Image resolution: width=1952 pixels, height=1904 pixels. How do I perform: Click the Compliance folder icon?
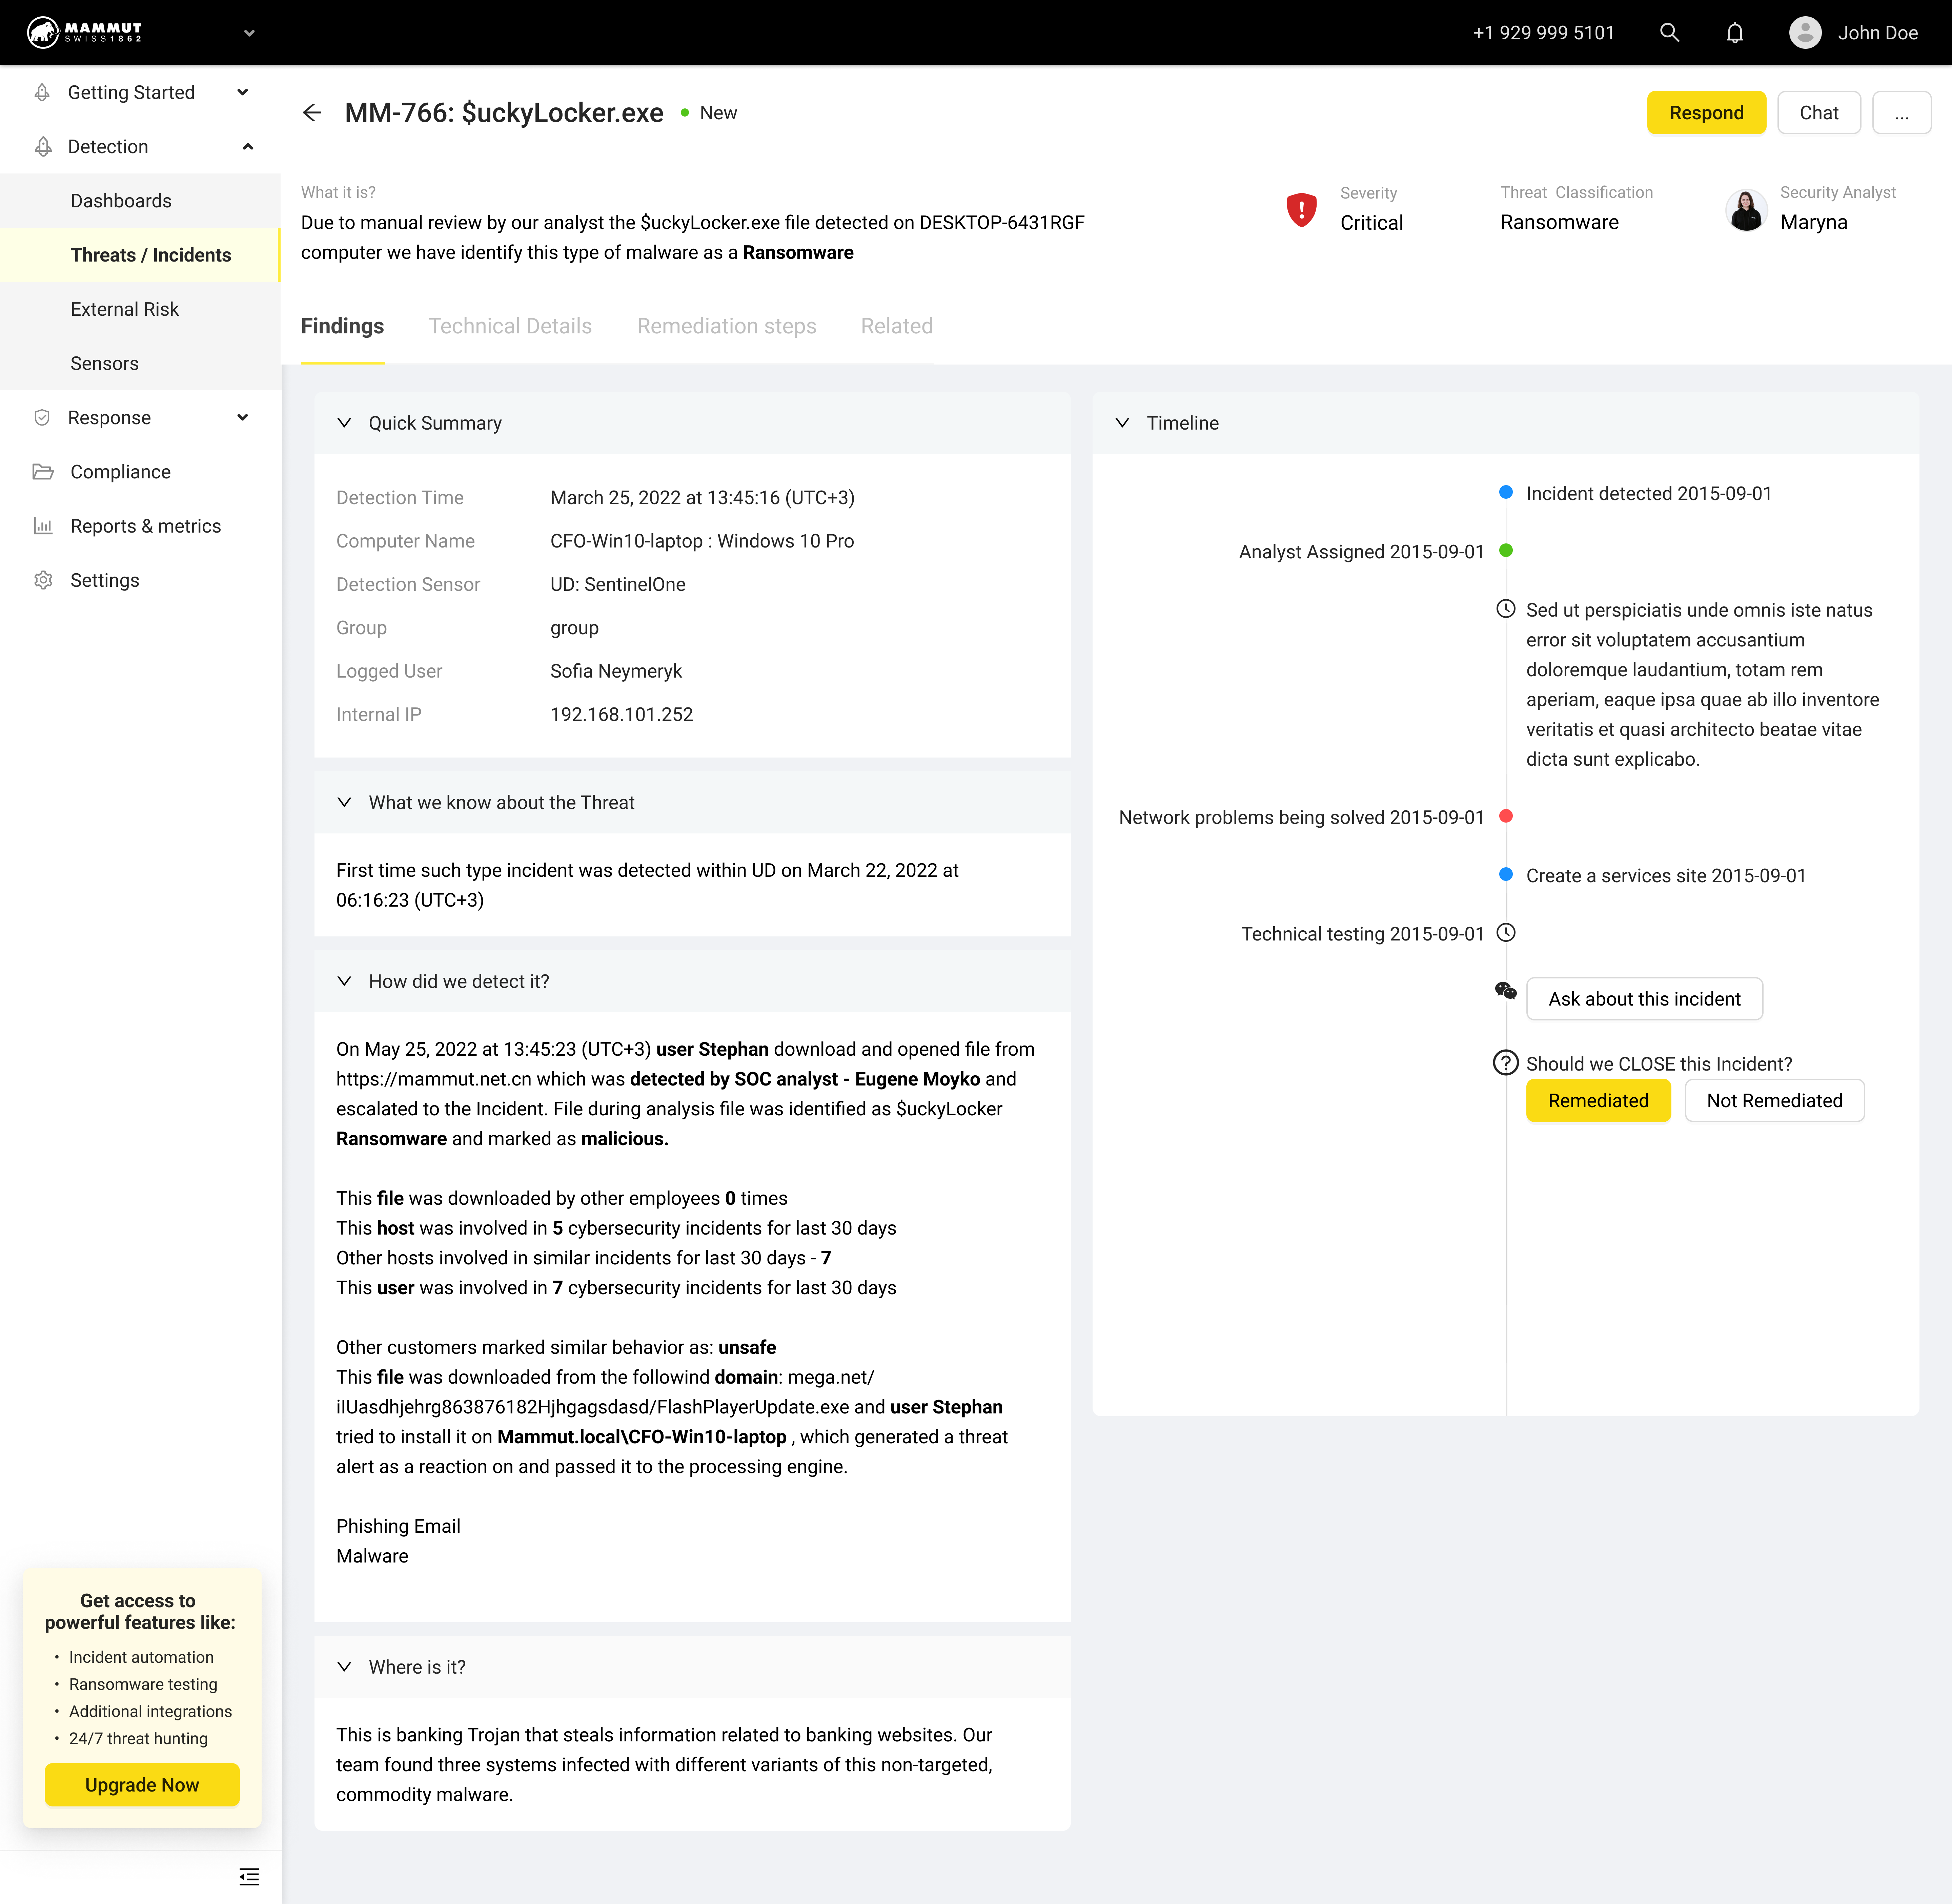tap(43, 472)
